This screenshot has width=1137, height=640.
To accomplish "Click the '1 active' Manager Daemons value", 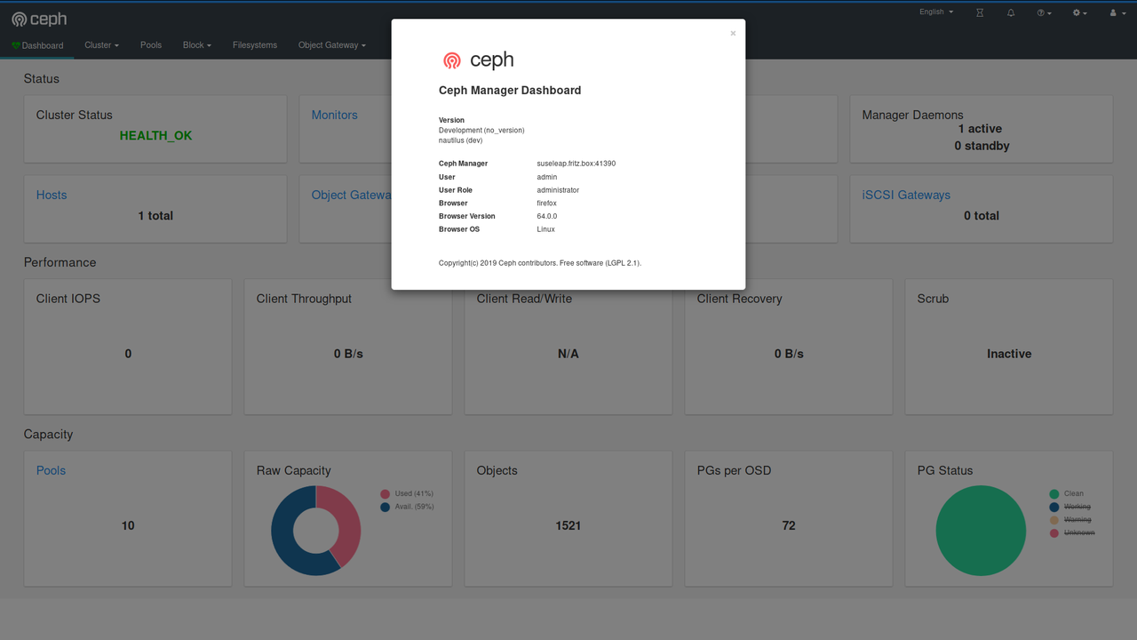I will pos(980,129).
